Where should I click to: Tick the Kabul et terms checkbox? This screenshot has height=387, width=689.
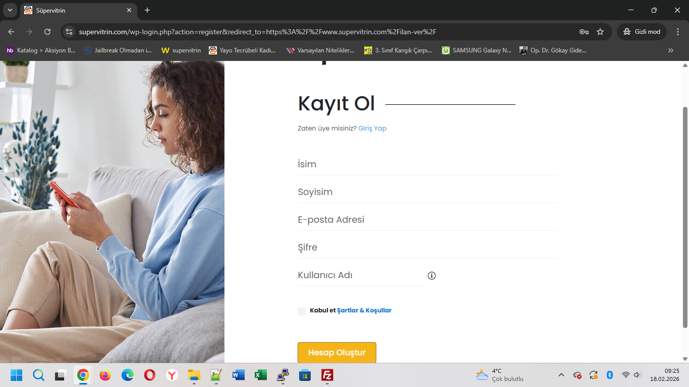click(x=302, y=311)
